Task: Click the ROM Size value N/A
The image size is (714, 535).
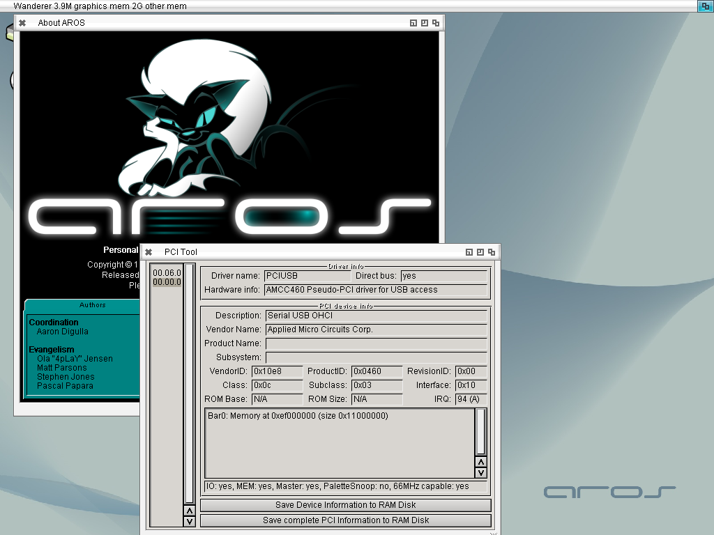Action: [377, 399]
